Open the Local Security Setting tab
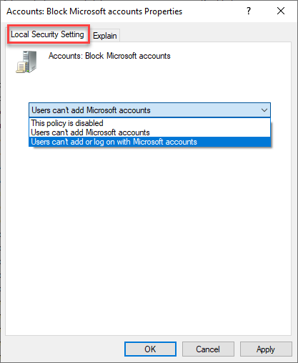 click(x=48, y=34)
